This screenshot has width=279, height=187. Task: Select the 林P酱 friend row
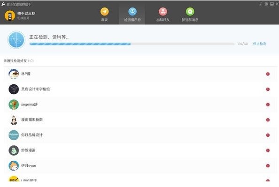(x=140, y=74)
